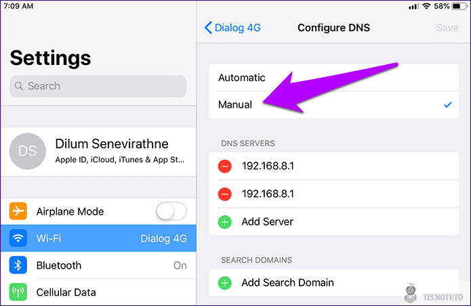Tap the Bluetooth icon
471x306 pixels.
click(18, 265)
